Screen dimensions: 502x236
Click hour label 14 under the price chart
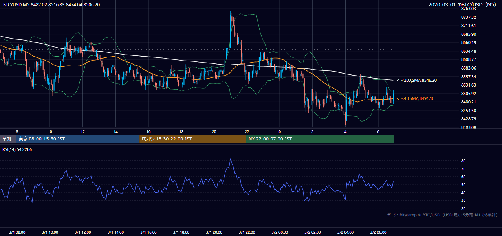click(115, 131)
